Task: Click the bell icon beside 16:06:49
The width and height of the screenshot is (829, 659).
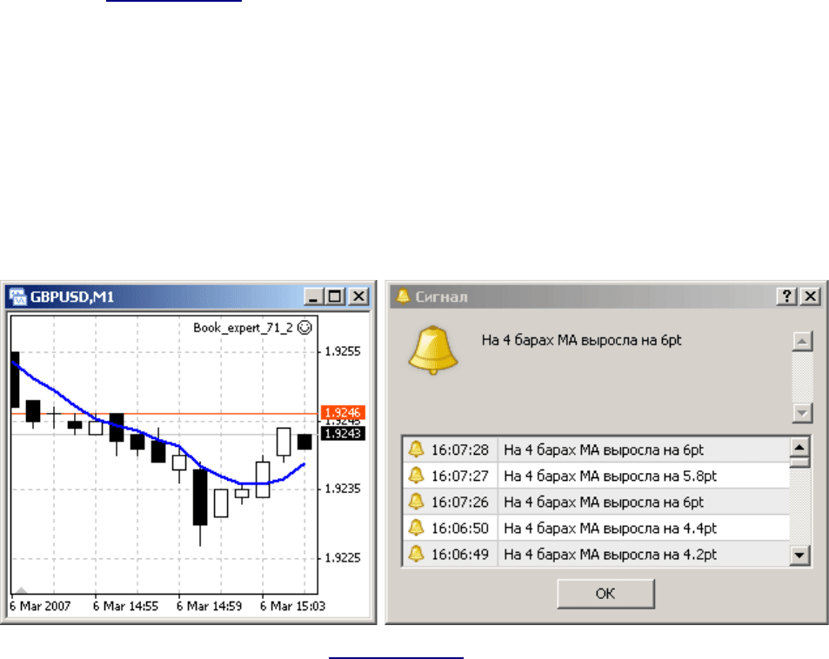Action: coord(416,554)
